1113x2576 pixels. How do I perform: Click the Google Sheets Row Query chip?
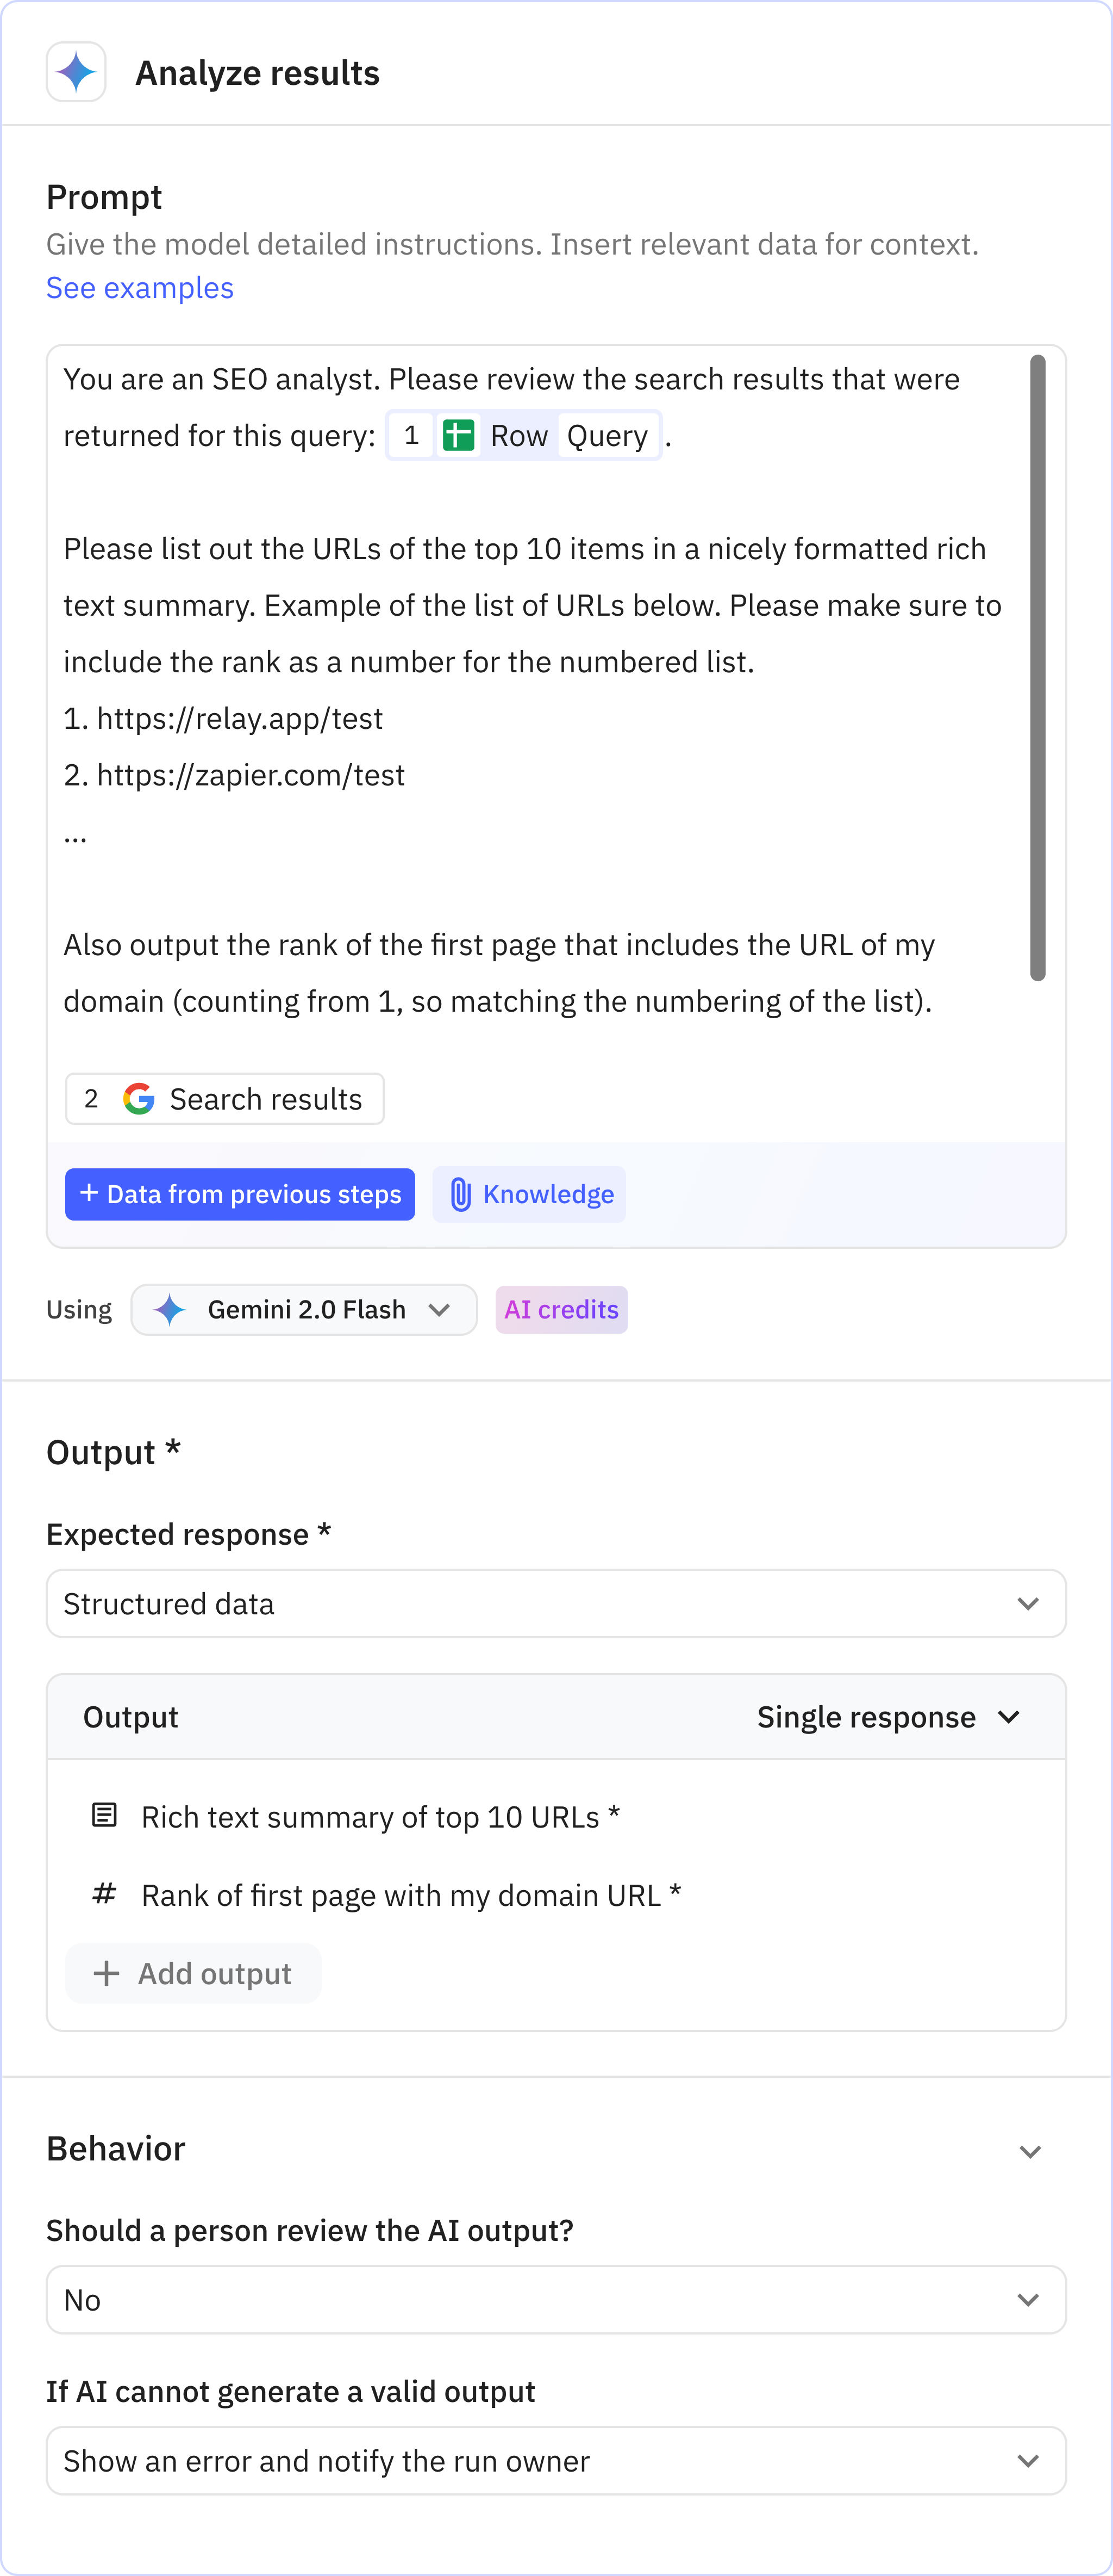click(x=523, y=436)
